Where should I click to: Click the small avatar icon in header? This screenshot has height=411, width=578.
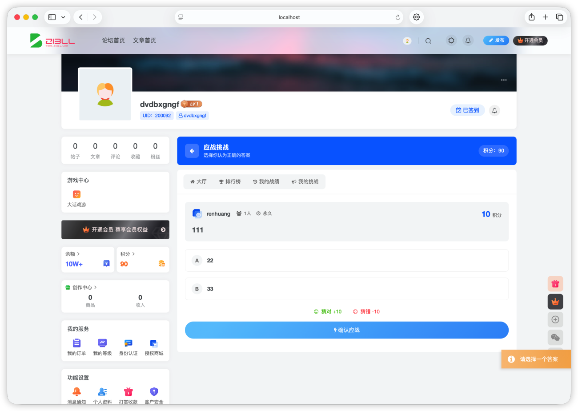pyautogui.click(x=407, y=40)
